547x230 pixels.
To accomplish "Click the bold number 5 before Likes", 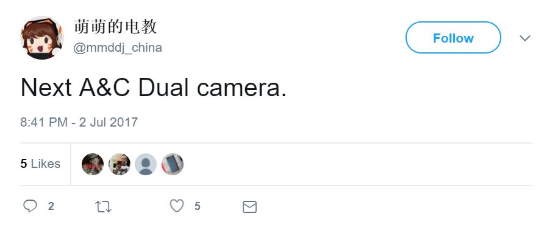I will tap(23, 164).
